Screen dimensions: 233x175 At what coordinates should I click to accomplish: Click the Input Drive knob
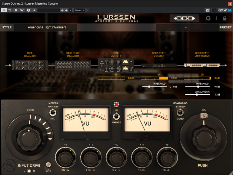pyautogui.click(x=29, y=139)
